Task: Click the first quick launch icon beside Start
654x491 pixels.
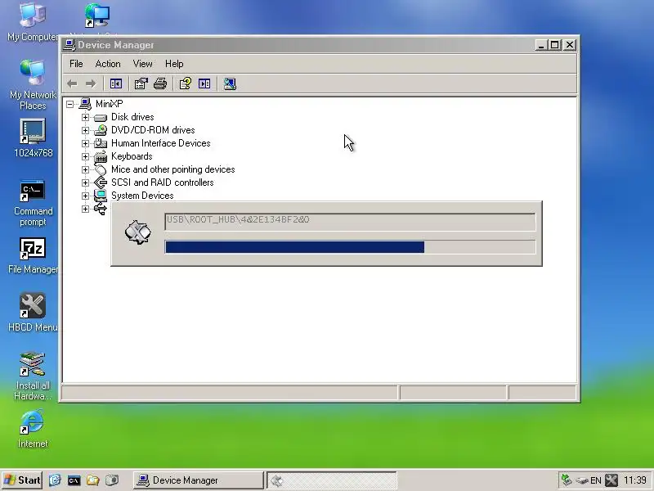Action: coord(55,480)
